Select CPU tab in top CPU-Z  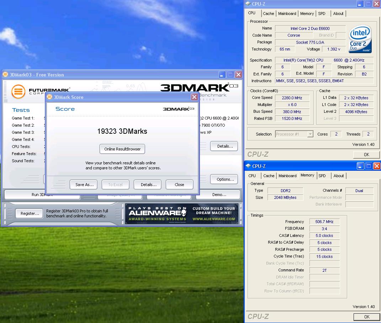pyautogui.click(x=252, y=13)
